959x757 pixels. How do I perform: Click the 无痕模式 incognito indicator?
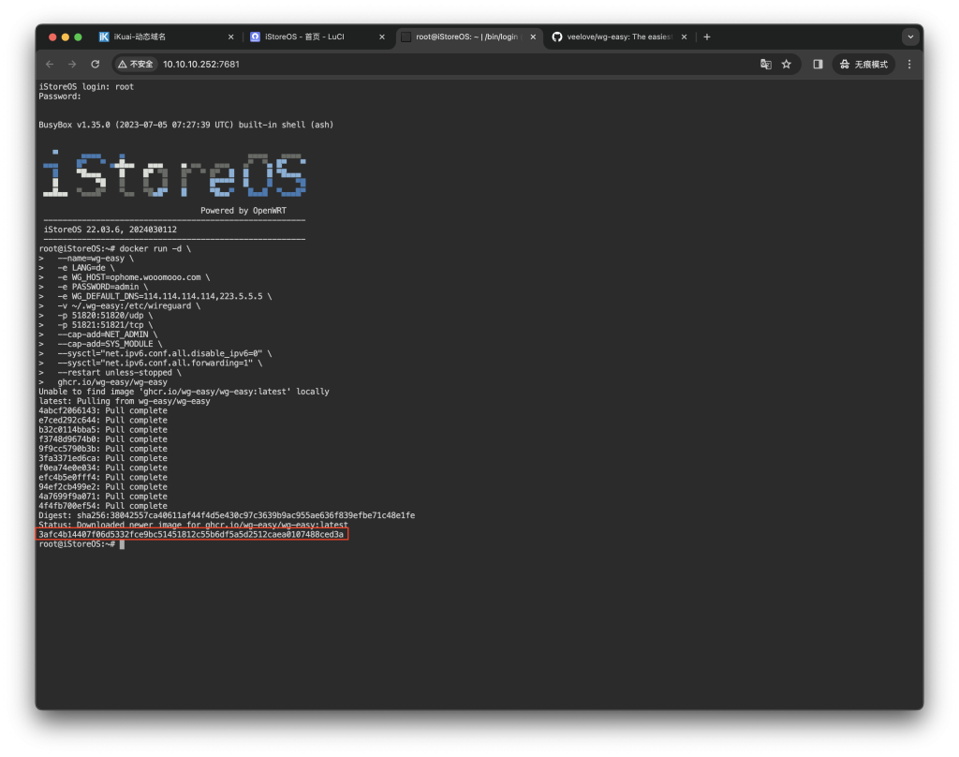click(x=863, y=65)
